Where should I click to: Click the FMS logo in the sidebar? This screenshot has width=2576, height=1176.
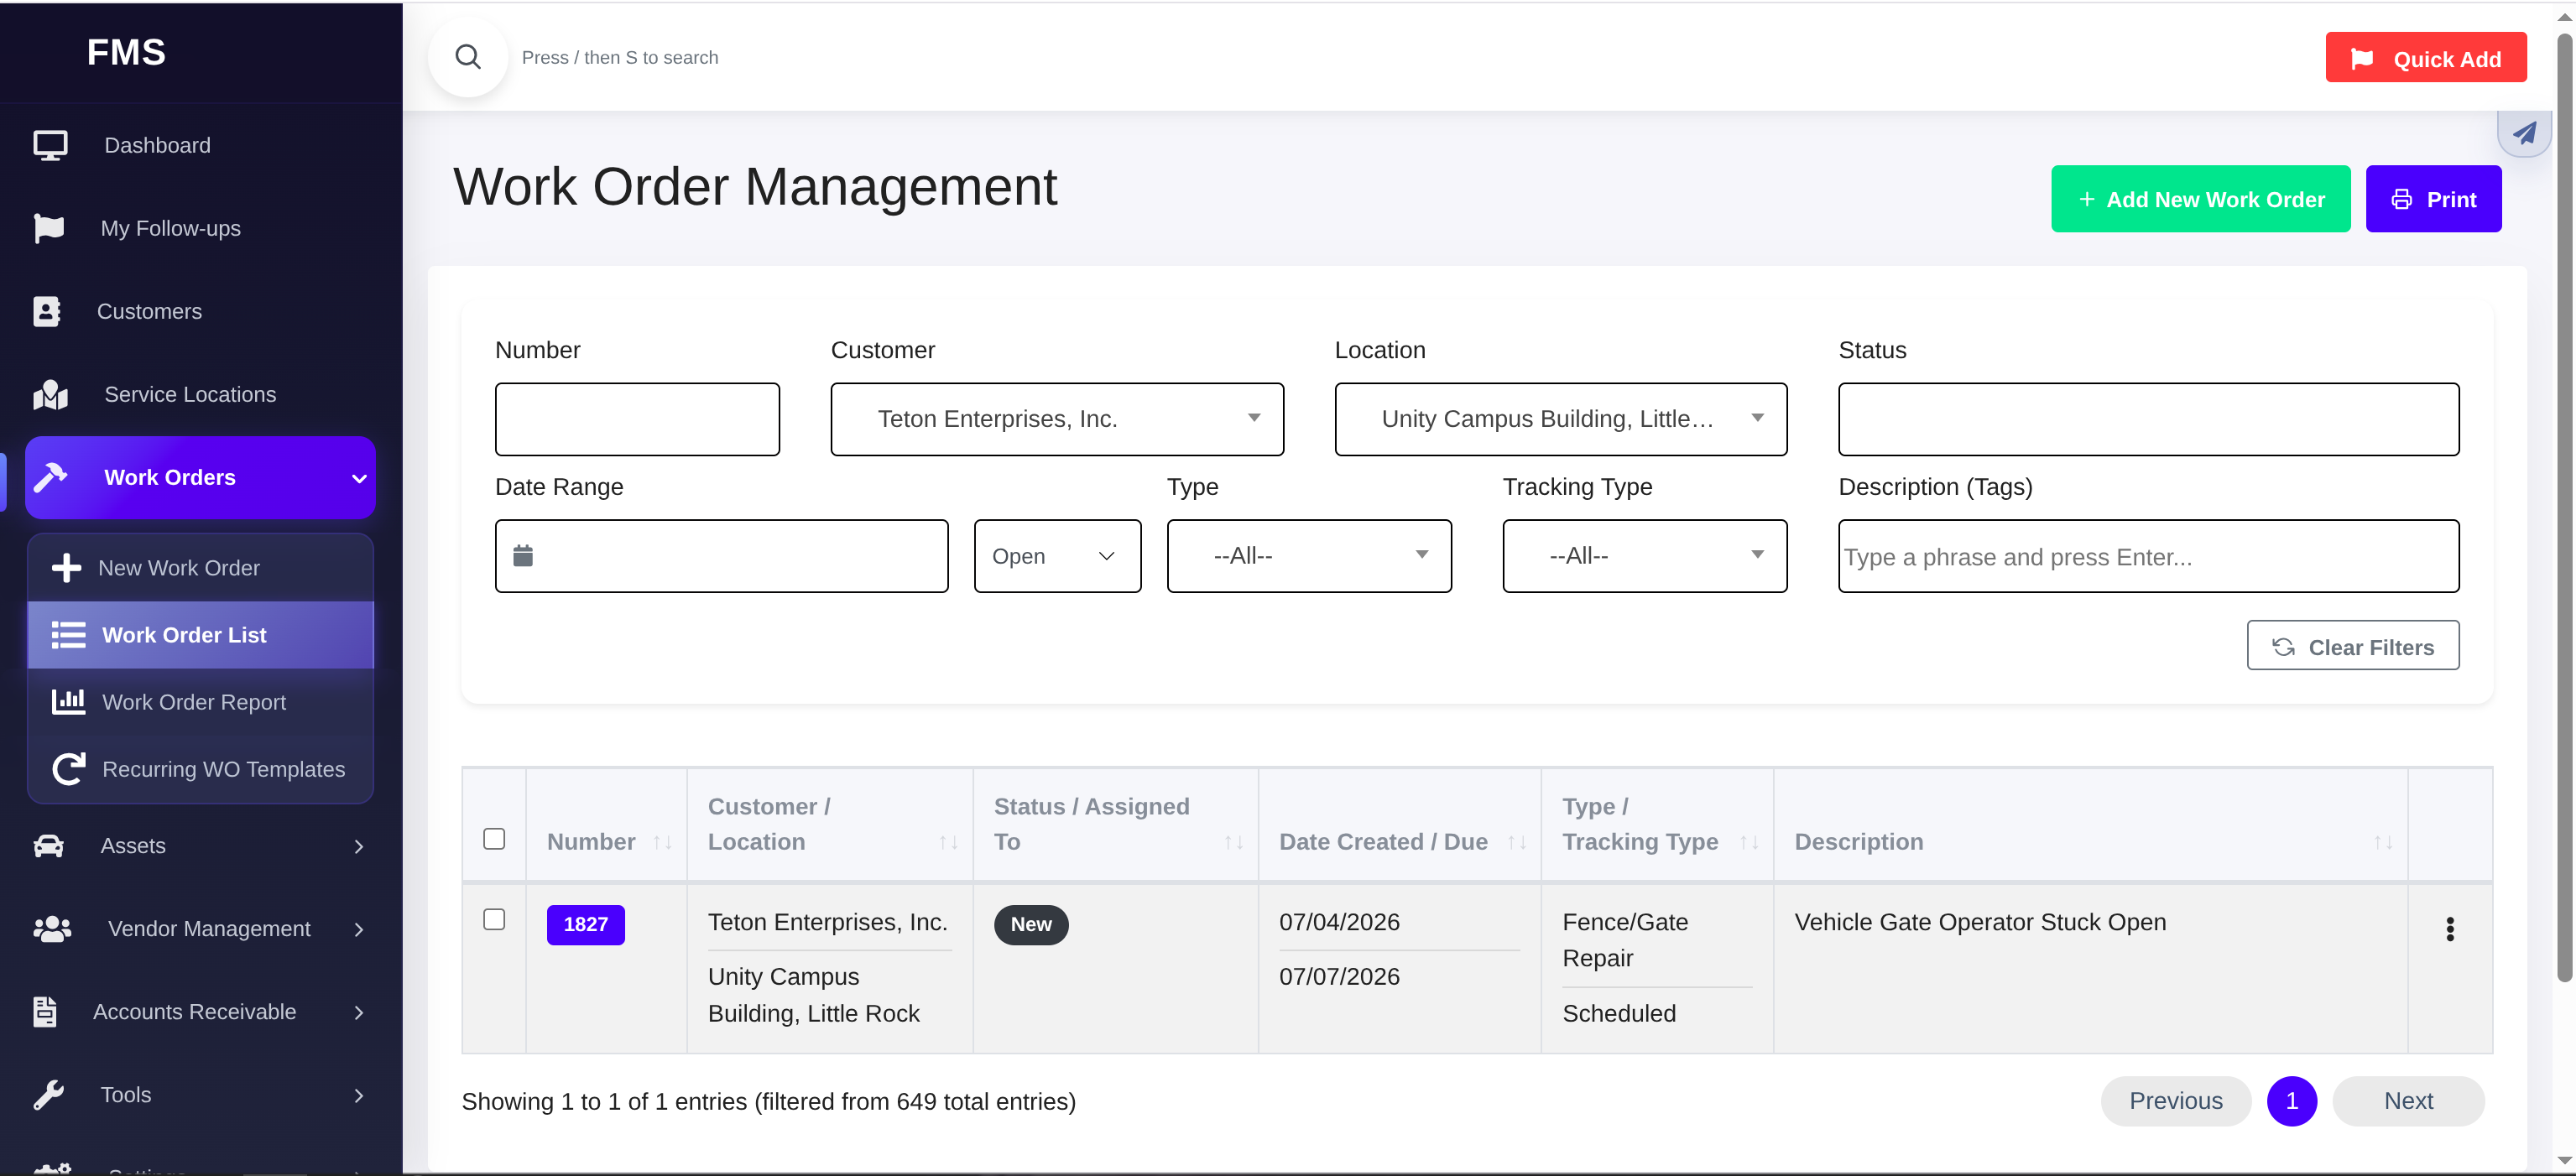click(x=126, y=51)
